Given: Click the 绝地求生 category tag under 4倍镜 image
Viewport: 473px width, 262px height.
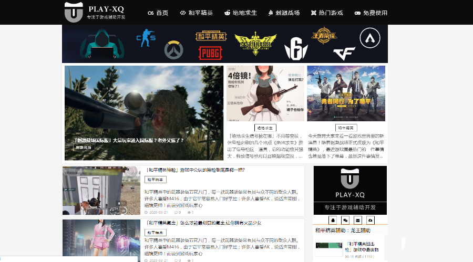Looking at the screenshot, I should (265, 128).
